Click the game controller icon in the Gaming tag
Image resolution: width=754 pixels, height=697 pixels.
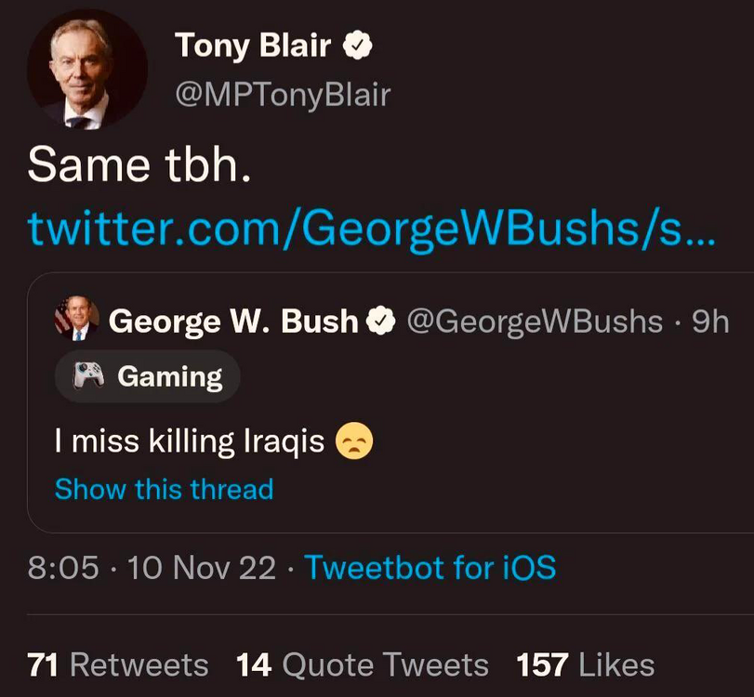[x=87, y=376]
